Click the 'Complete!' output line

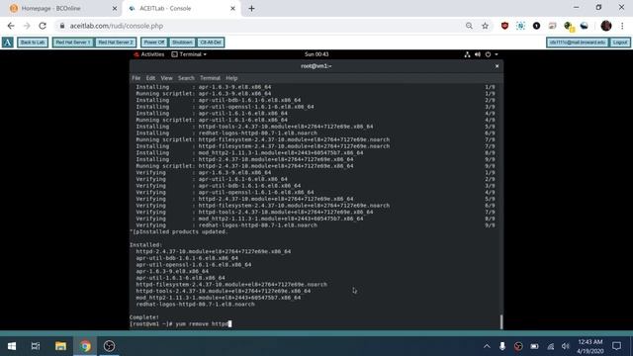click(x=144, y=317)
